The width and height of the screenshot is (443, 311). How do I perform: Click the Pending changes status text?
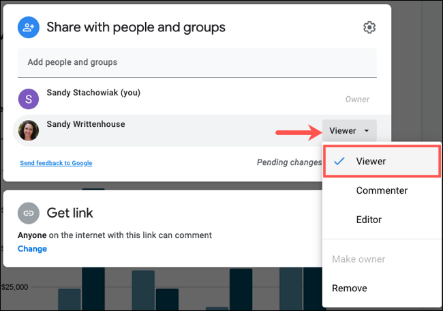[288, 162]
